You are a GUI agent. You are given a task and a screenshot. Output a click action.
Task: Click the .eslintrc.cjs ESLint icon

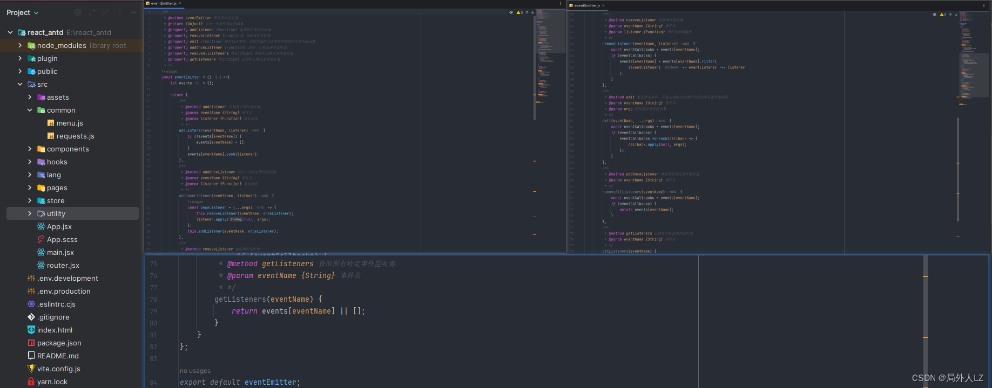[x=31, y=304]
